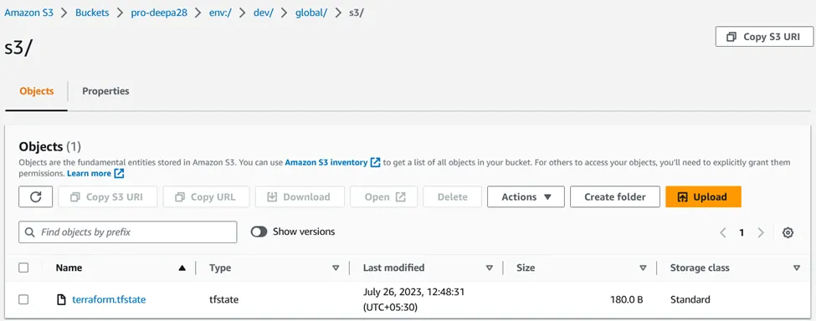
Task: Check the select-all objects checkbox
Action: pyautogui.click(x=23, y=268)
